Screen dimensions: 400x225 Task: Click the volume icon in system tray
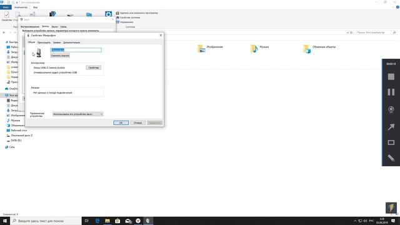[x=365, y=221]
